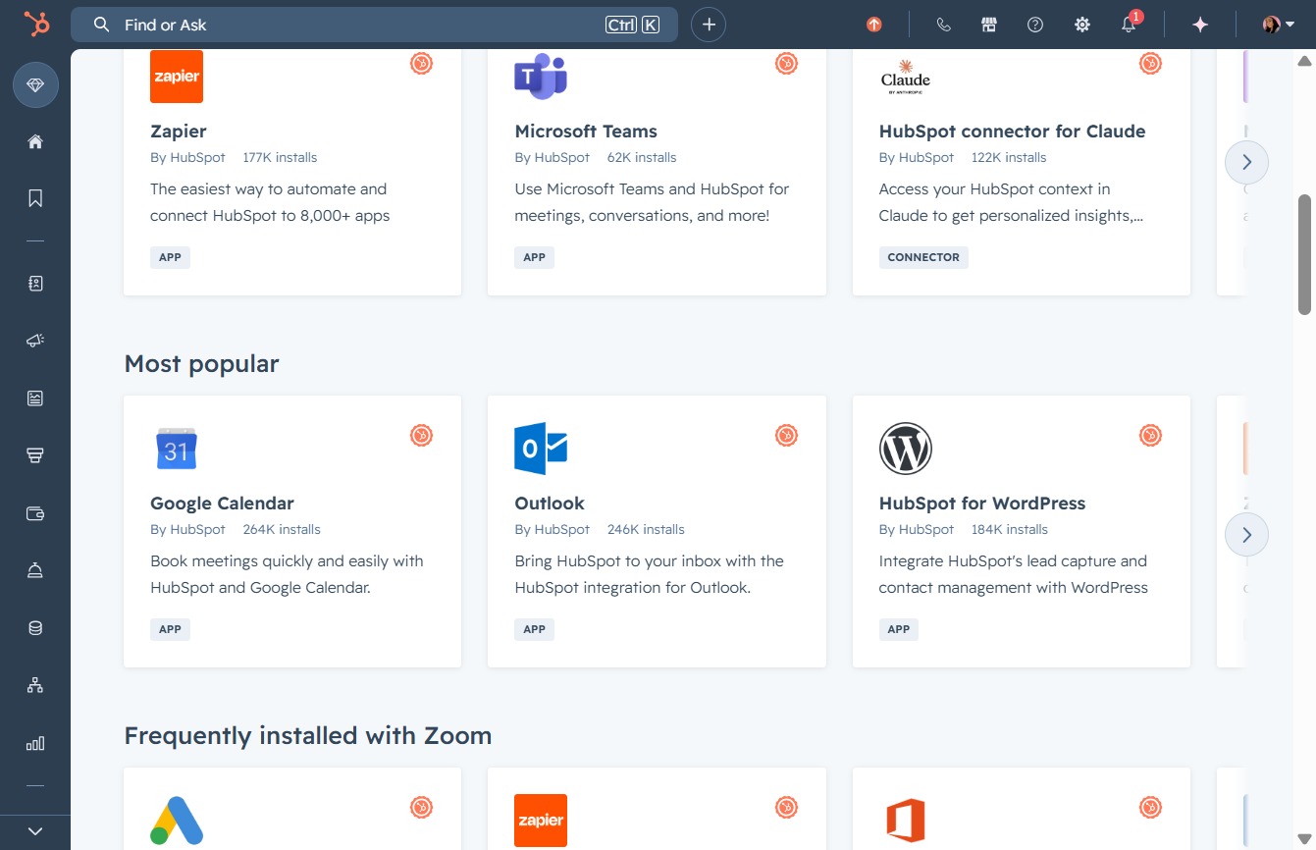Expand the left sidebar with the bottom chevron
This screenshot has height=850, width=1316.
click(35, 831)
